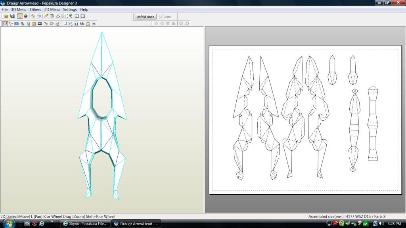406x228 pixels.
Task: Click the align left icon
Action: tap(156, 23)
